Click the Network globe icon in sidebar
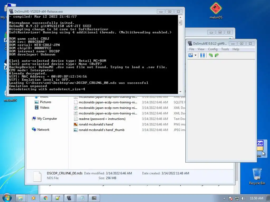The image size is (270, 202). point(34,129)
